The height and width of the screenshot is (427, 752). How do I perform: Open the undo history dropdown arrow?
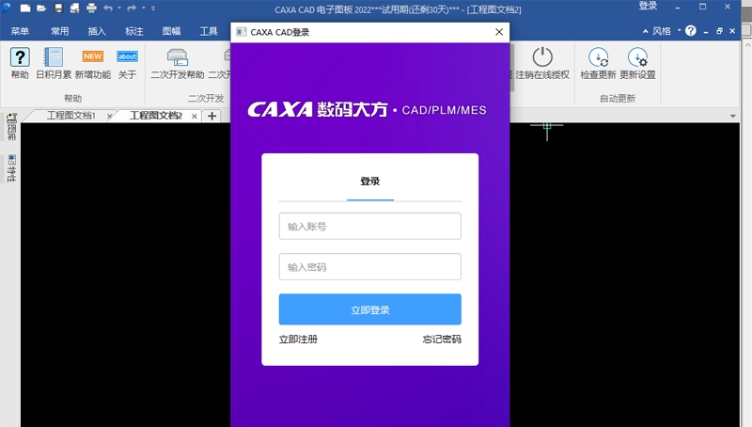(x=119, y=8)
